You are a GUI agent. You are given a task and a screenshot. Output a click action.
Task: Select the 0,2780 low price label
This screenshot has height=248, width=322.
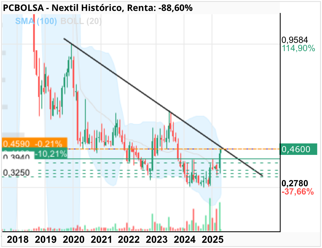295,183
